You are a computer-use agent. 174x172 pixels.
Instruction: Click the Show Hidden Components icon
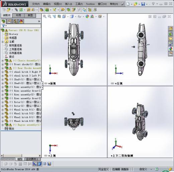pyautogui.click(x=41, y=10)
